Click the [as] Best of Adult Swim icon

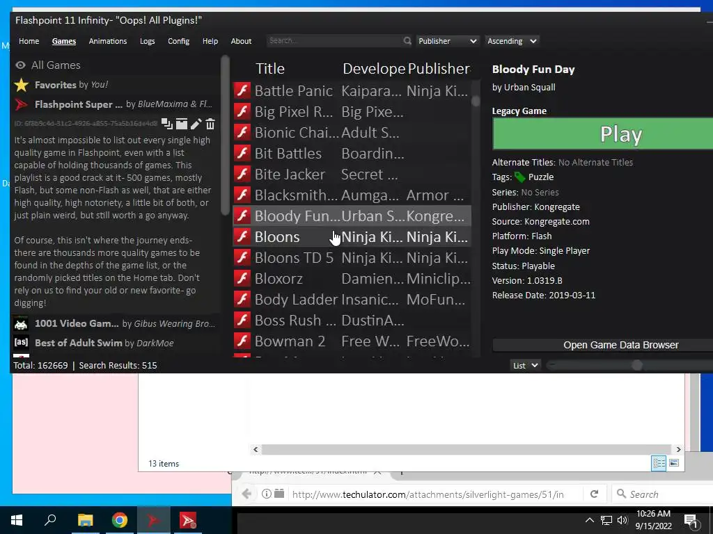21,342
